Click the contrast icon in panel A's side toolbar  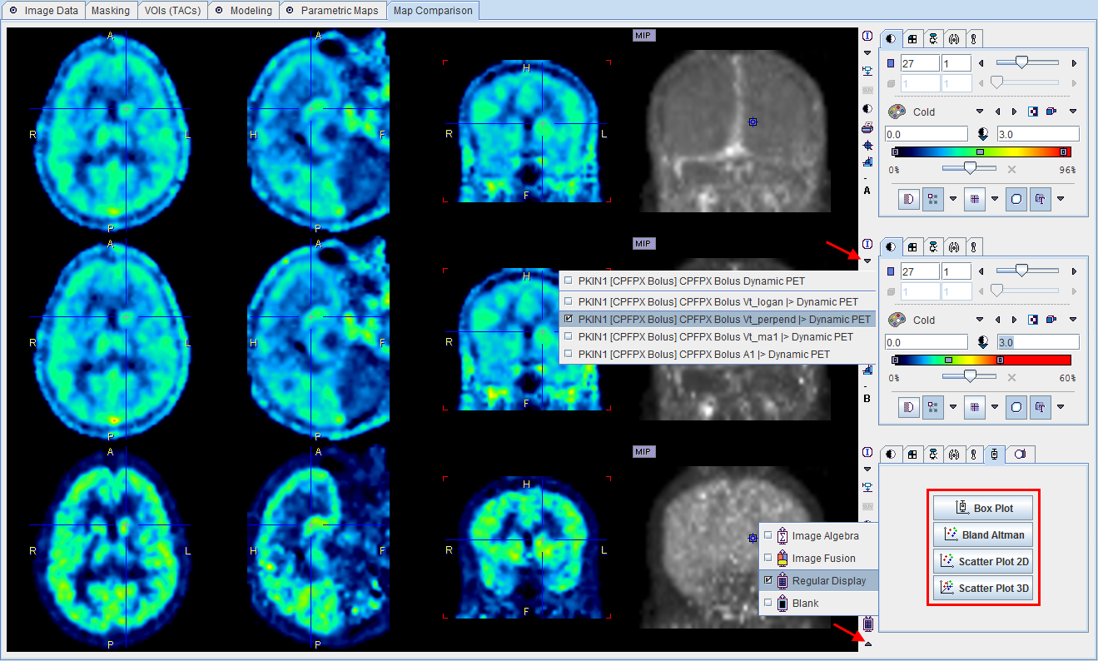(867, 108)
